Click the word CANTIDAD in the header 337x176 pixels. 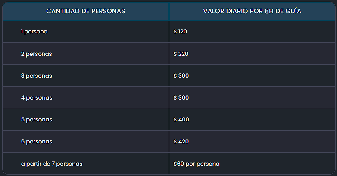pyautogui.click(x=63, y=11)
